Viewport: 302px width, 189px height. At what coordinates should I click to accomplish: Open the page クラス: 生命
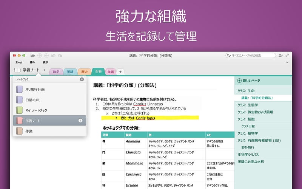(263, 91)
